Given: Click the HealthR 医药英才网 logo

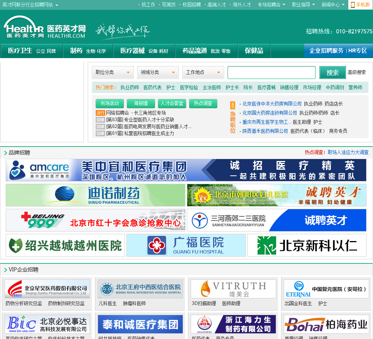Looking at the screenshot, I should pos(45,28).
